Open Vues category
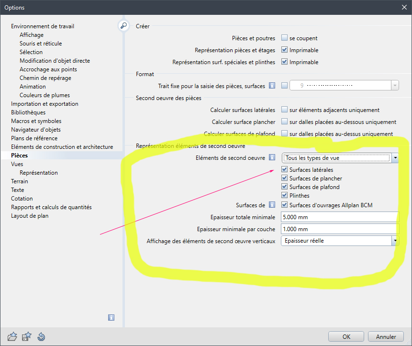This screenshot has height=346, width=412. [17, 164]
